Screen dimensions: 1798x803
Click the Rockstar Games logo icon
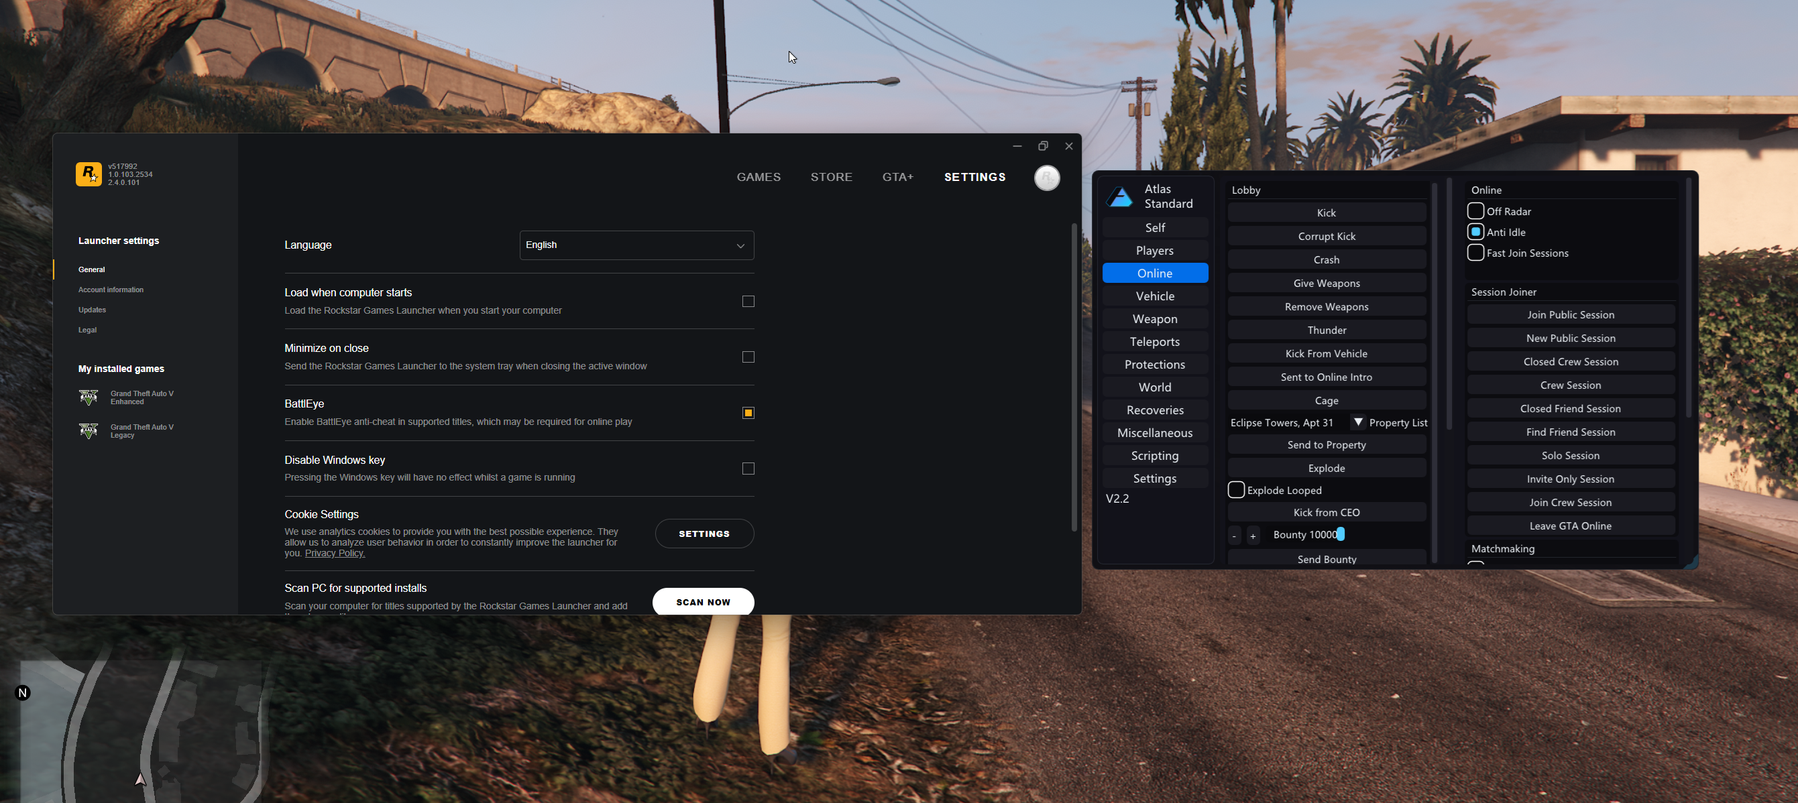89,174
